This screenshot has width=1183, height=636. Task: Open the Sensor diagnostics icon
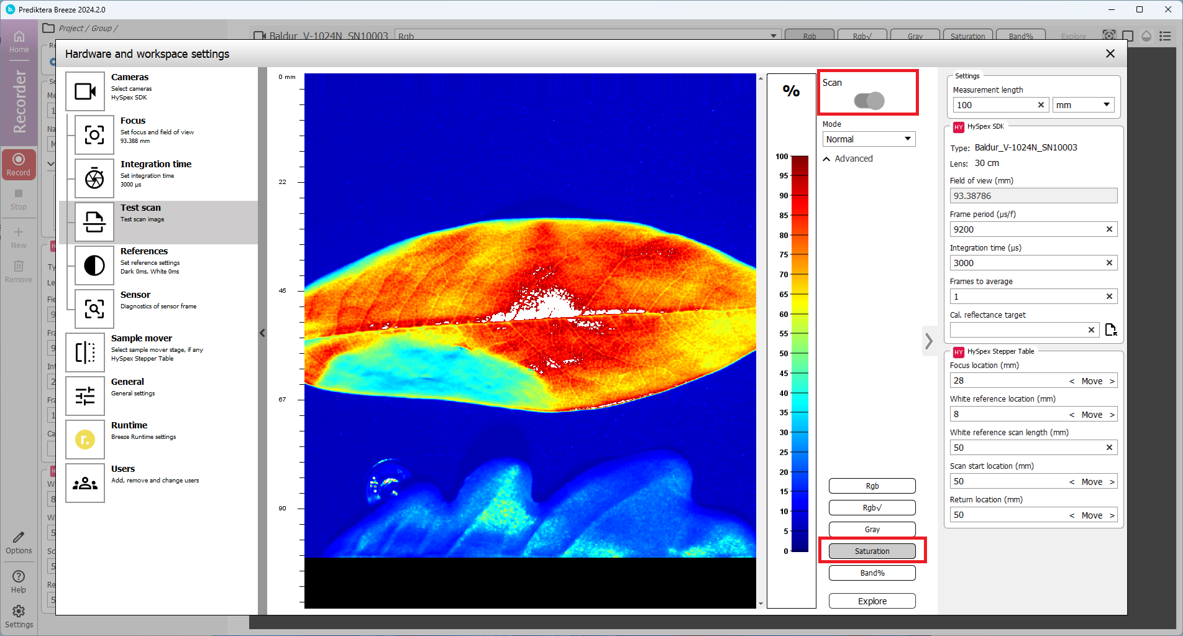point(94,309)
